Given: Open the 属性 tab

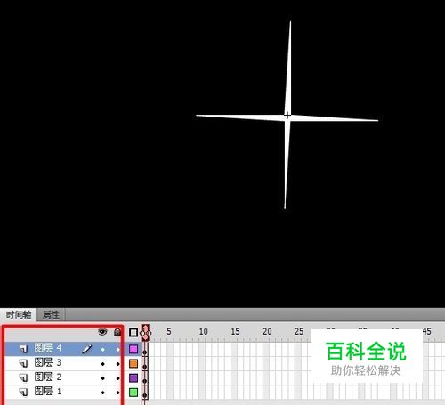Looking at the screenshot, I should click(51, 314).
